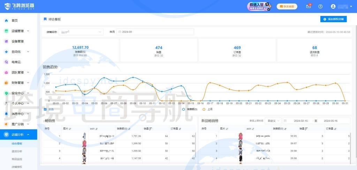Image resolution: width=357 pixels, height=170 pixels.
Task: Select 退货分析 in the sidebar submenu
Action: coord(17,151)
